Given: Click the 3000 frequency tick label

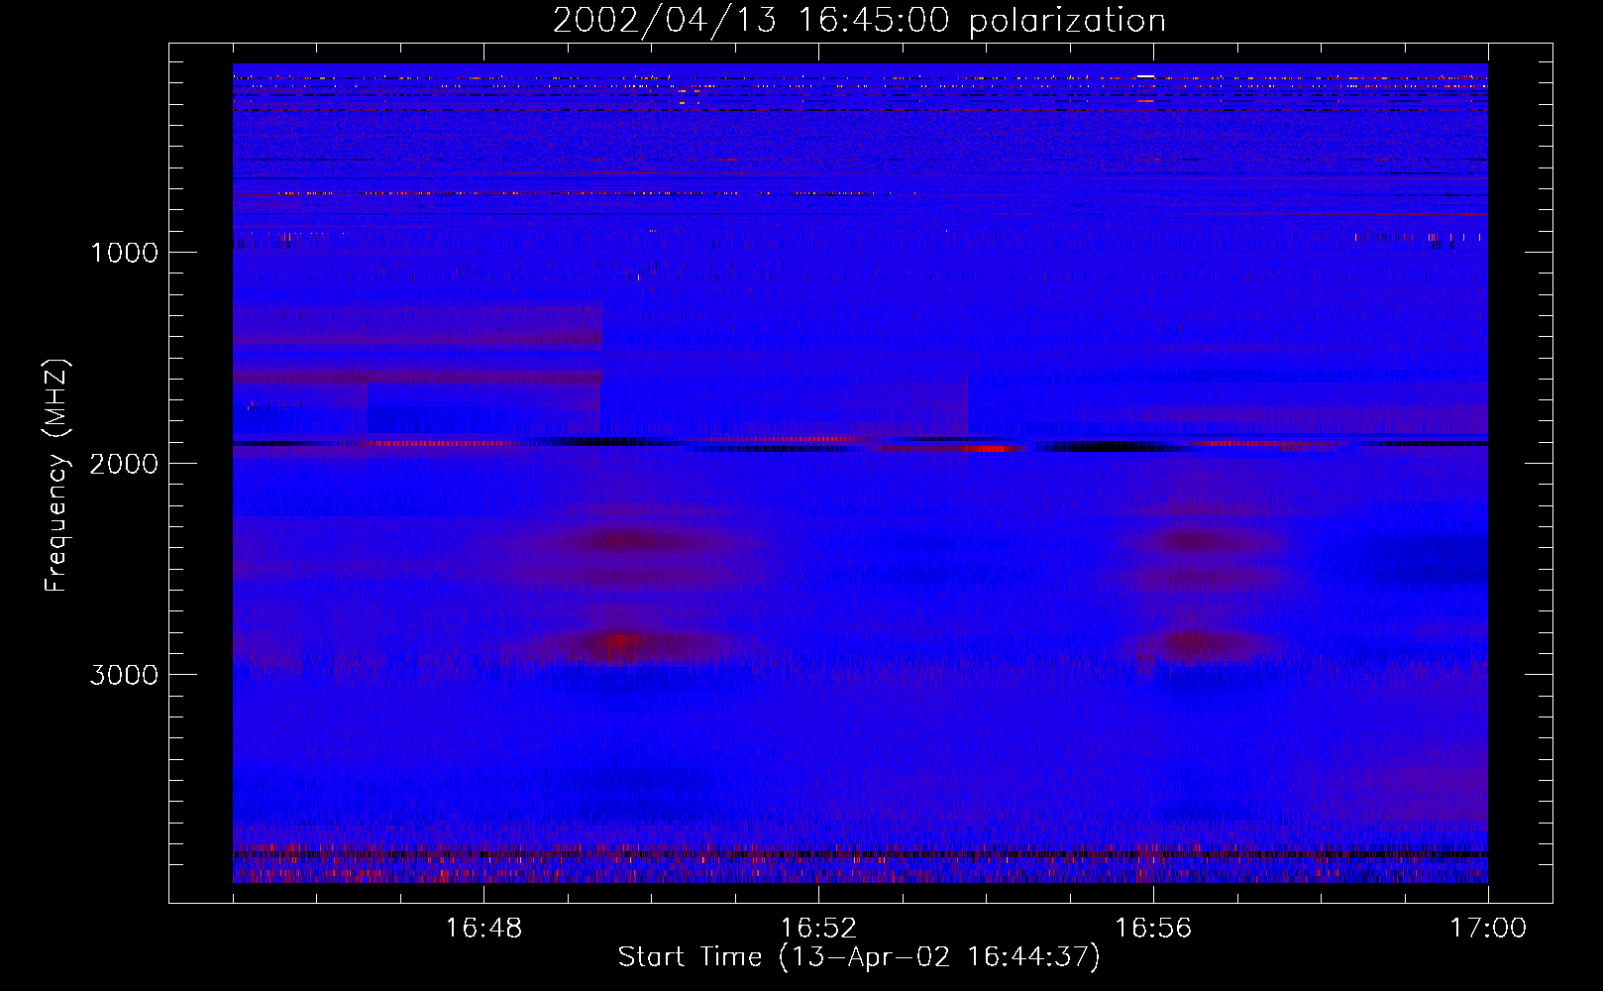Looking at the screenshot, I should [124, 675].
